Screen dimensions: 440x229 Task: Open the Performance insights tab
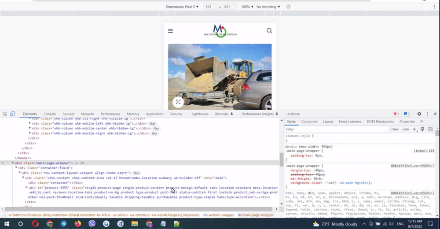(x=260, y=114)
